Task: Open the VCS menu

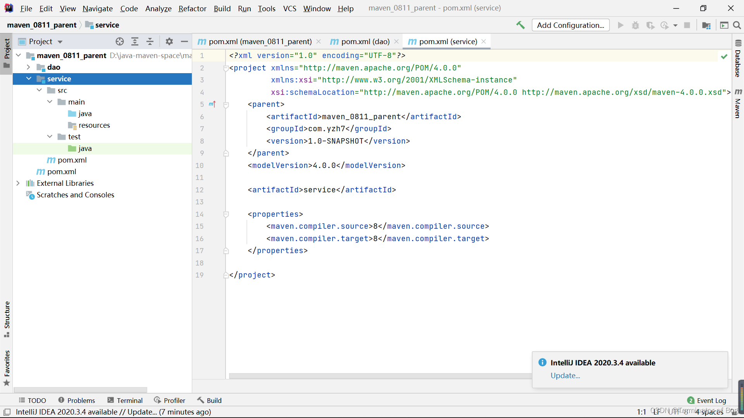Action: click(x=289, y=8)
